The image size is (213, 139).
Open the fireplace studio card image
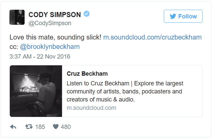pos(36,91)
